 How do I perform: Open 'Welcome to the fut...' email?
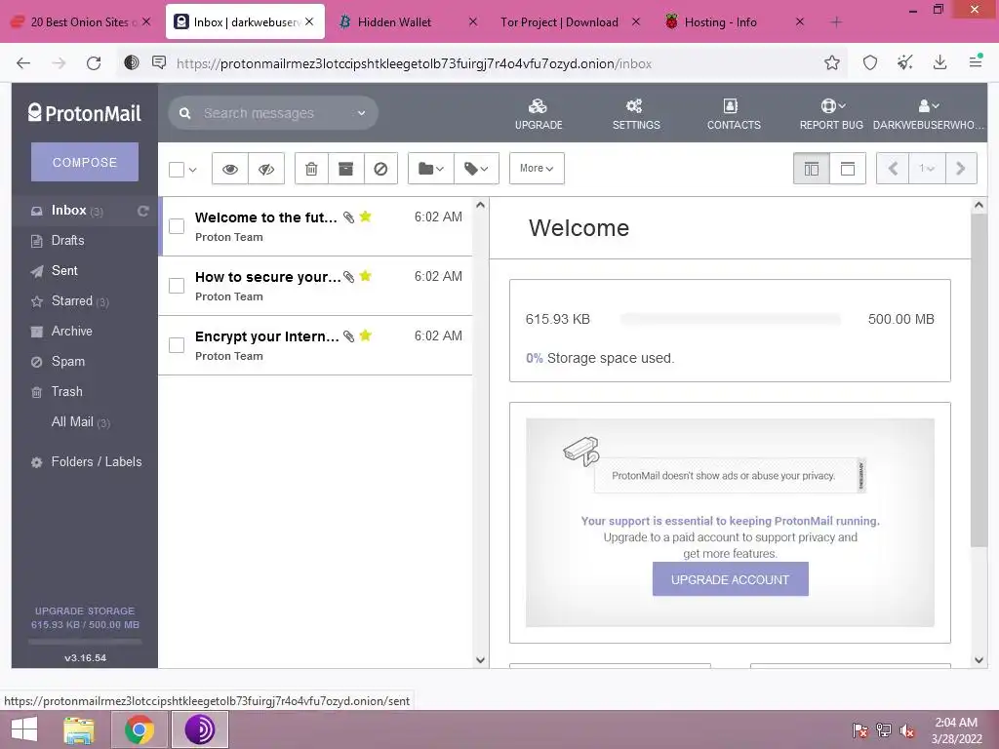[x=316, y=226]
